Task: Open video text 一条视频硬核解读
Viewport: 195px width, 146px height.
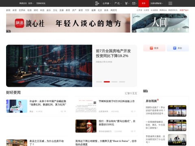Action: pos(155,125)
